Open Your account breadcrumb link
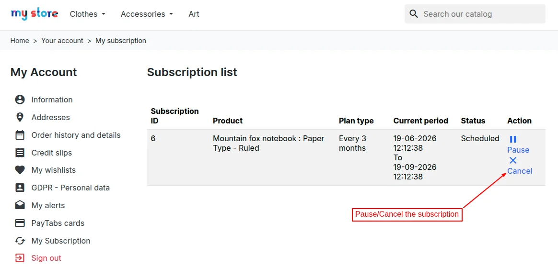The image size is (558, 267). point(62,41)
